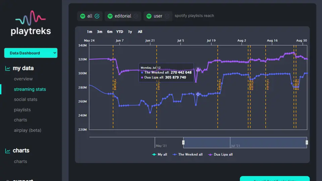Click the selected range in the navigator
322x181 pixels.
tap(245, 142)
